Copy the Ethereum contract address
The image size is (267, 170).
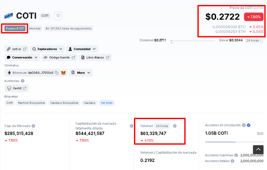click(57, 73)
